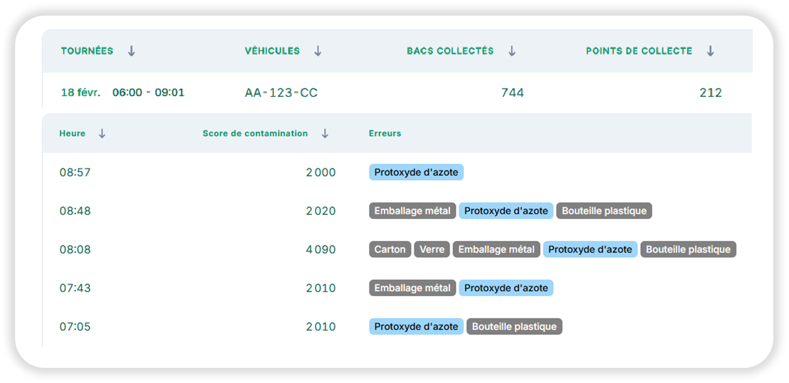Open the 08:48 row

(x=397, y=211)
